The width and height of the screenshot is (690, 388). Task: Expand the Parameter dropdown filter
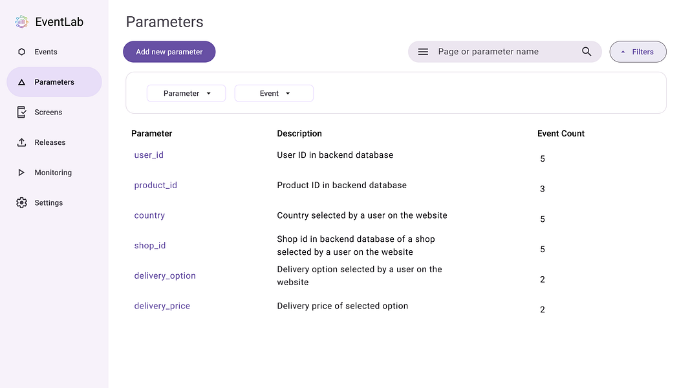pos(186,94)
